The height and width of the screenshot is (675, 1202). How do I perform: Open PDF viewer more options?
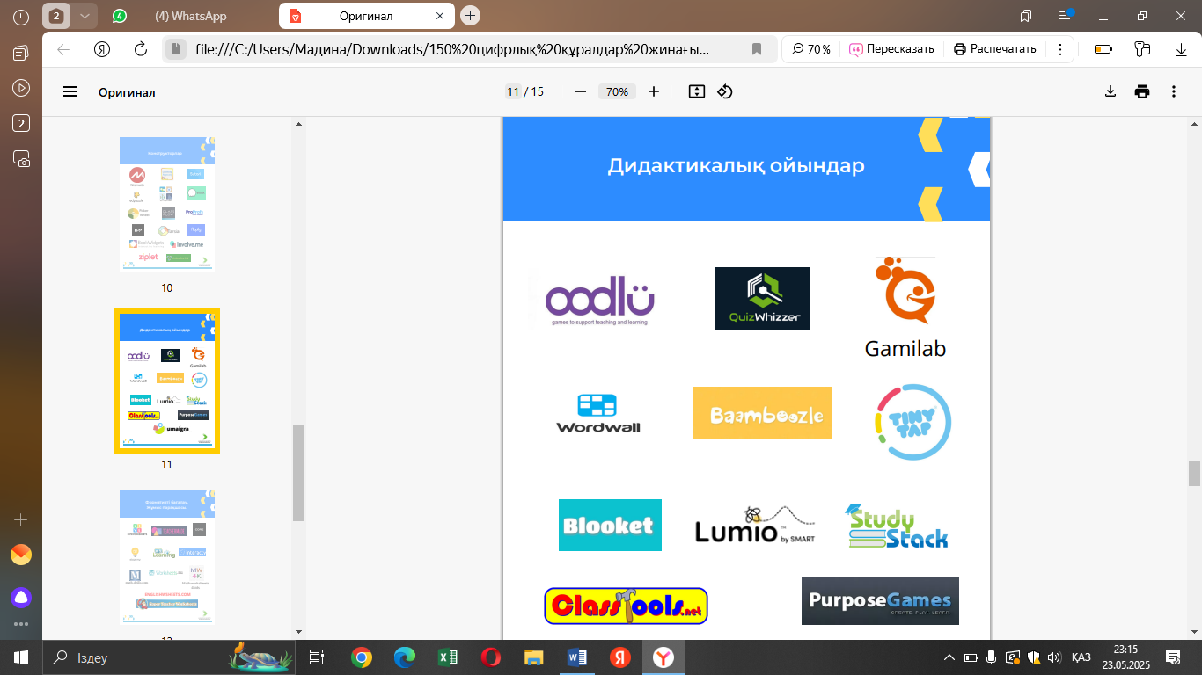click(x=1174, y=91)
